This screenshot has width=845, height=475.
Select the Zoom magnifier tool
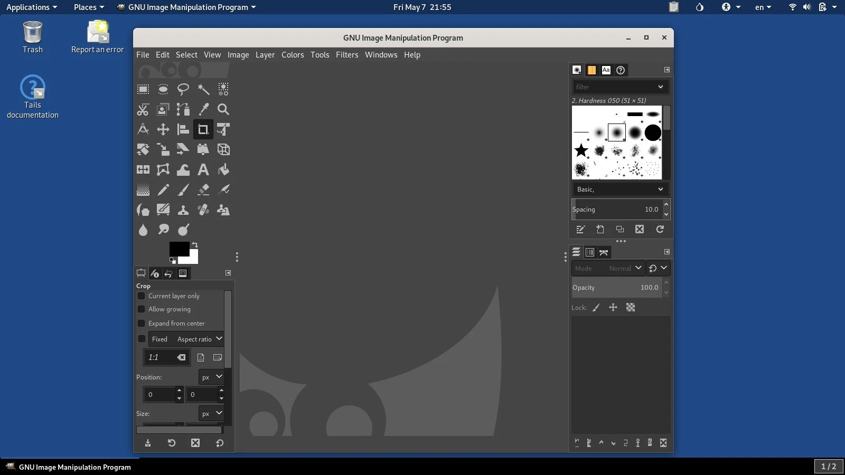(x=223, y=109)
